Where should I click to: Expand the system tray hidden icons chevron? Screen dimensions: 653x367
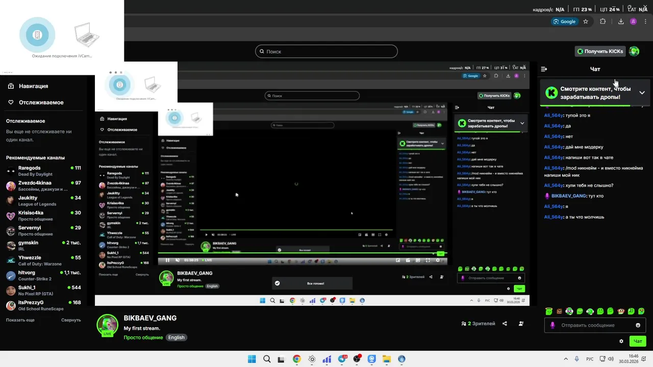tap(565, 359)
